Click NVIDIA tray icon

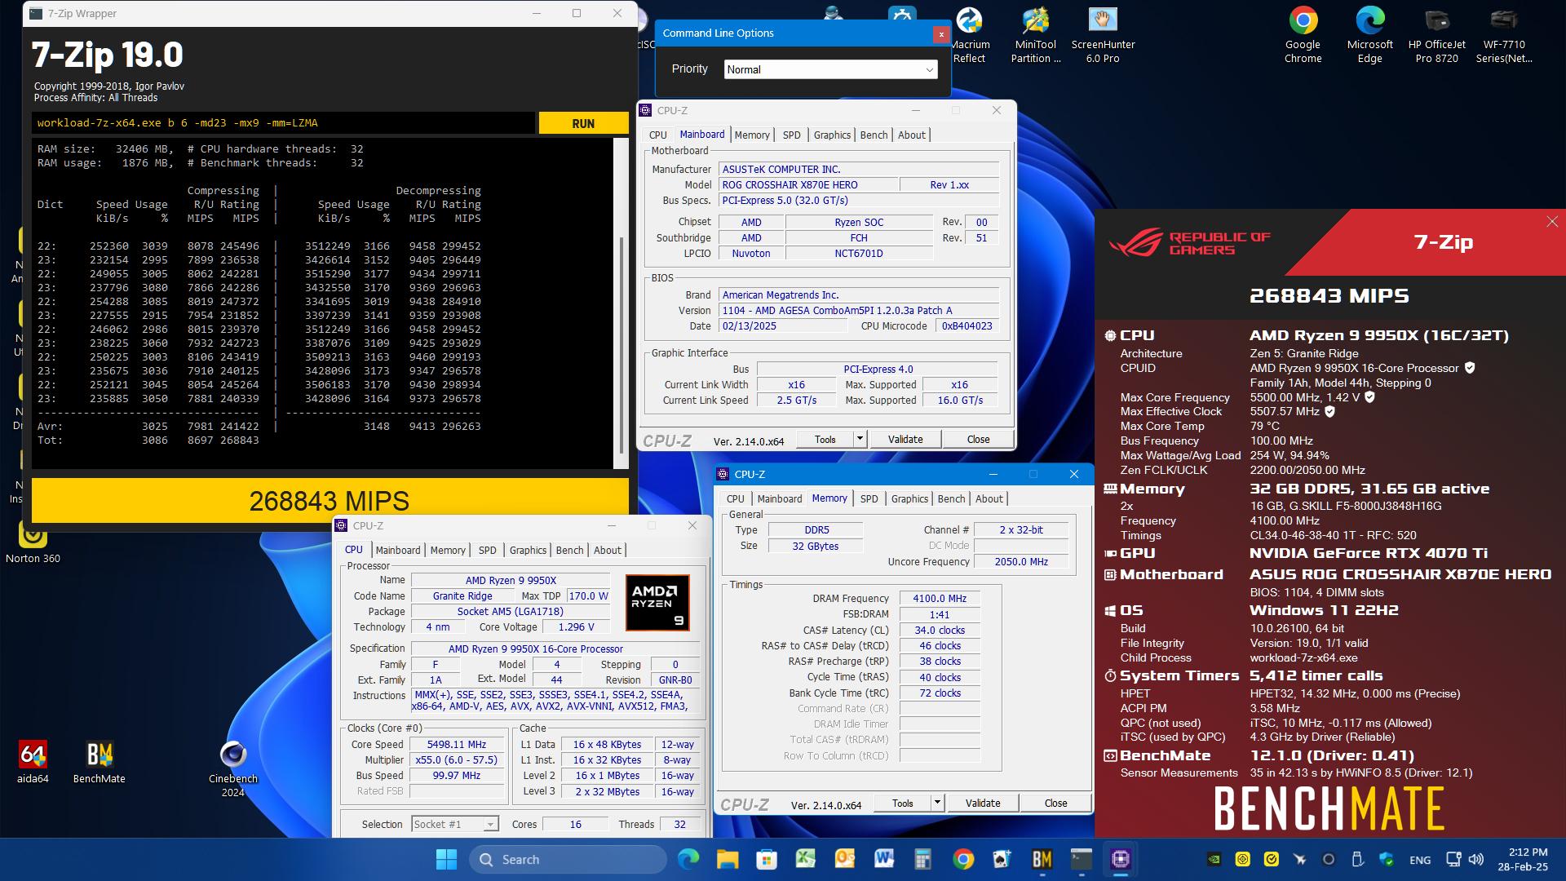click(x=1214, y=859)
